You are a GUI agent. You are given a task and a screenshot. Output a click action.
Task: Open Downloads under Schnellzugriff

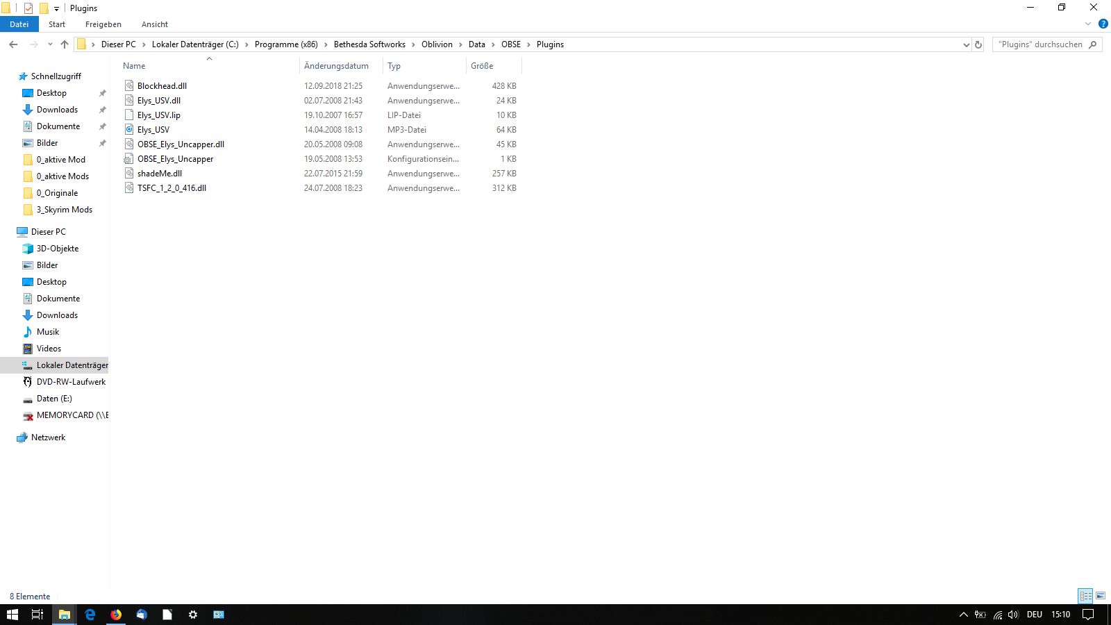(x=57, y=110)
